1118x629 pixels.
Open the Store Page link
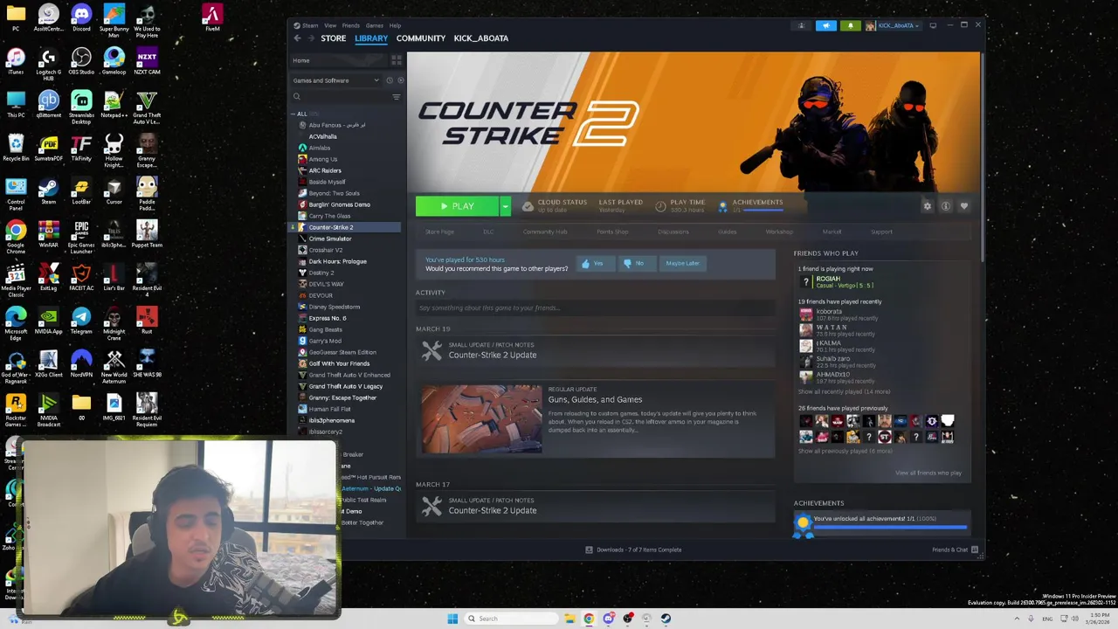439,232
